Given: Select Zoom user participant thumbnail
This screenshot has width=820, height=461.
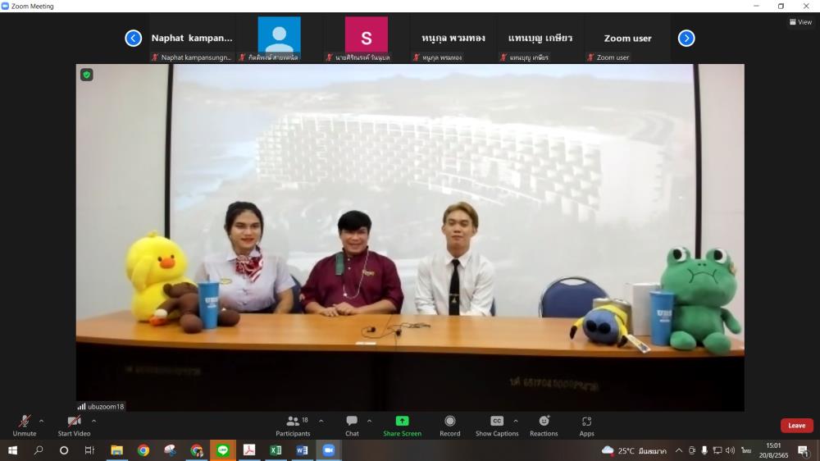Looking at the screenshot, I should click(x=627, y=39).
